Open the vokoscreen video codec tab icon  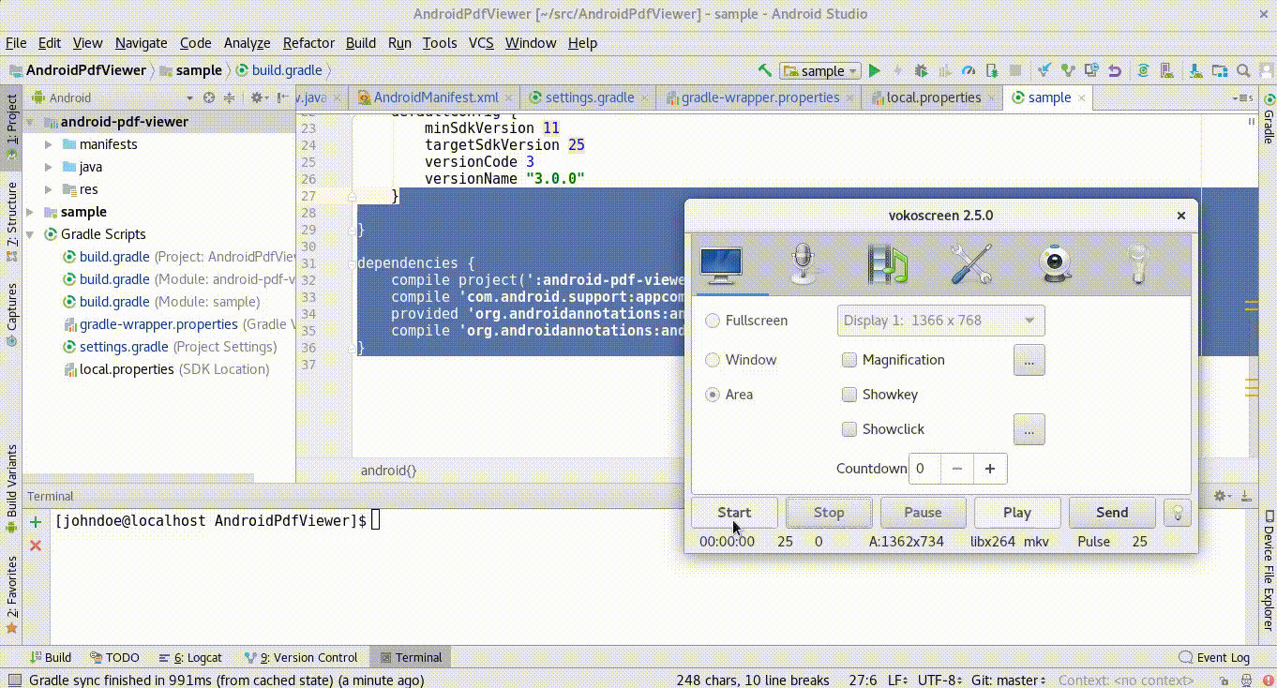(888, 264)
